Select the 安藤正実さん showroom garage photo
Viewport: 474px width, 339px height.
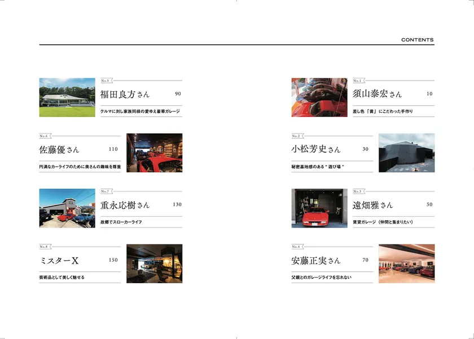pos(407,264)
